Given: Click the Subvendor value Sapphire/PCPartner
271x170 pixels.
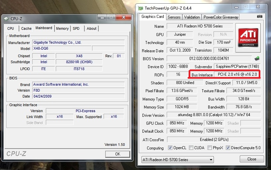Looking at the screenshot, I should coord(237,66).
